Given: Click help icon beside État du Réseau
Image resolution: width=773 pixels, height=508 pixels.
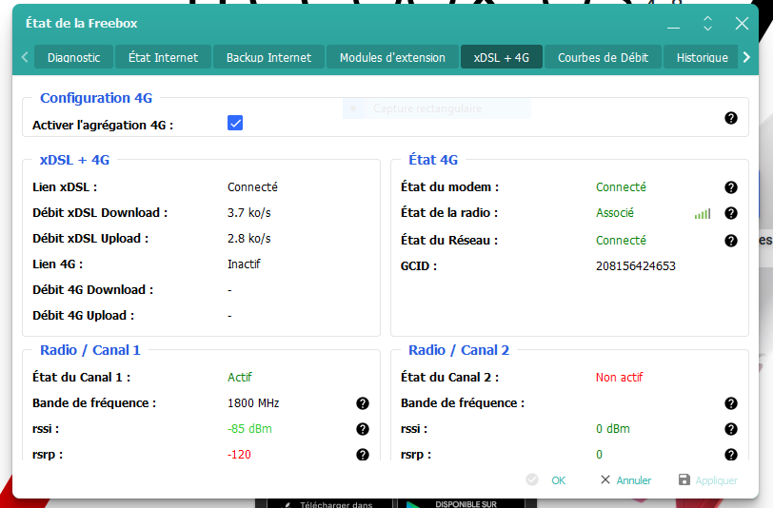Looking at the screenshot, I should pos(731,241).
